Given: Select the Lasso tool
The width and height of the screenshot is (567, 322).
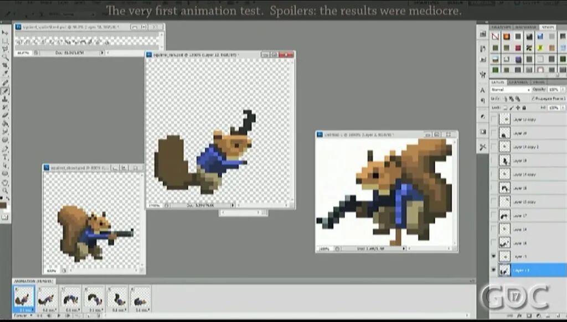Looking at the screenshot, I should pos(5,49).
